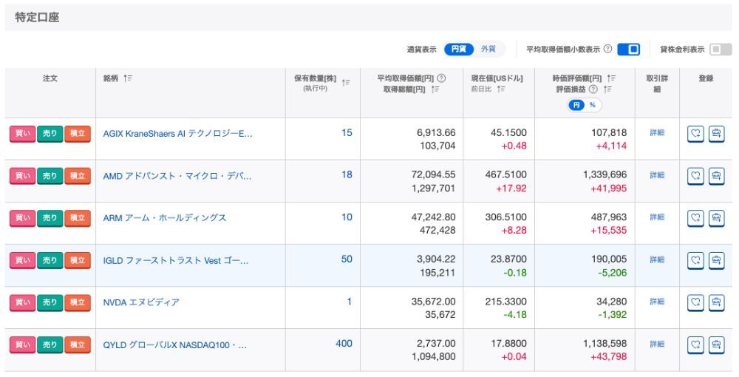Click AMD holding quantity 18
The width and height of the screenshot is (739, 377).
tap(347, 175)
